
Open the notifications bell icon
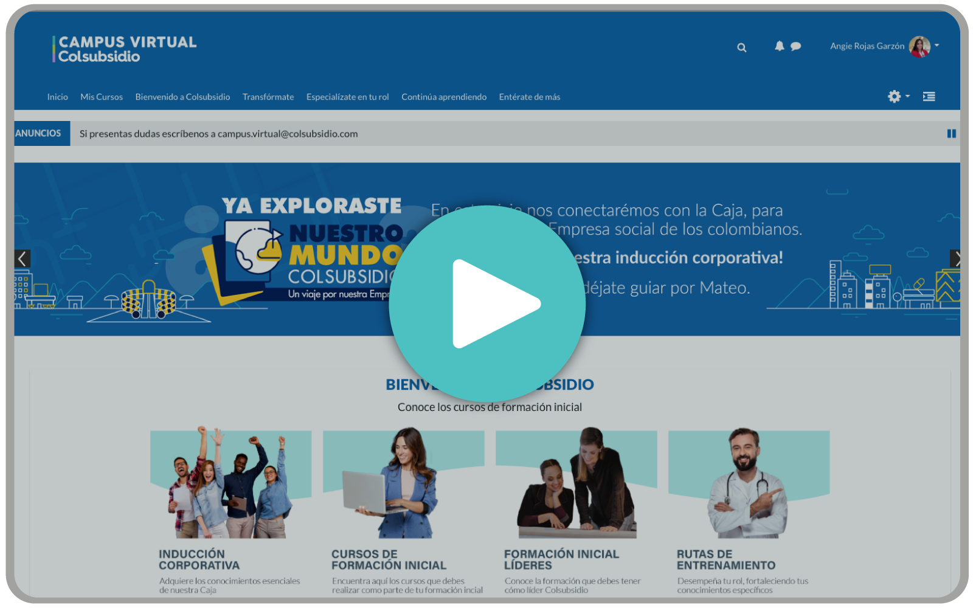(x=780, y=46)
